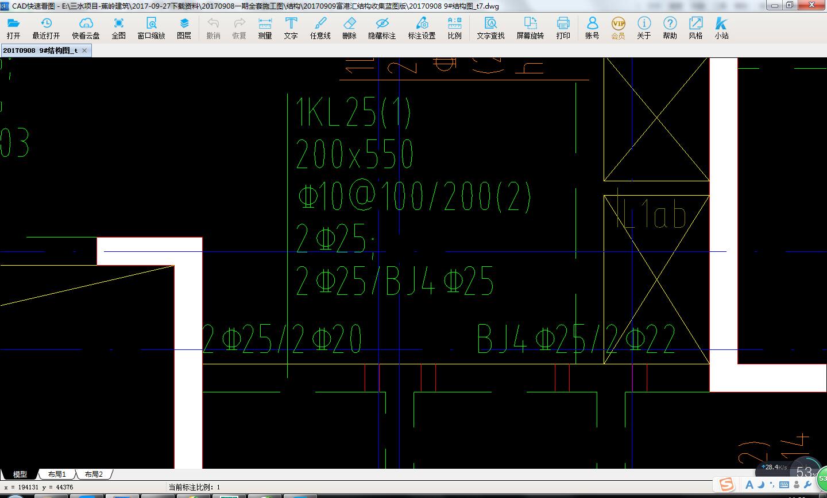
Task: Click the x y coordinate readout
Action: click(38, 487)
